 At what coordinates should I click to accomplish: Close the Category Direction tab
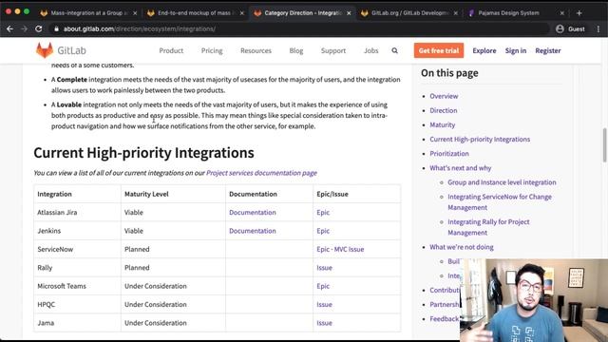tap(349, 13)
